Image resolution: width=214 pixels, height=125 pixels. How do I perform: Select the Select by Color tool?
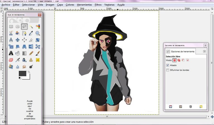click(38, 26)
